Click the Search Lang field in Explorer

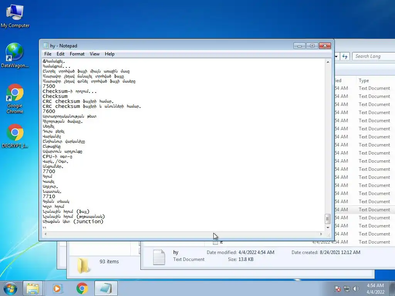(374, 56)
